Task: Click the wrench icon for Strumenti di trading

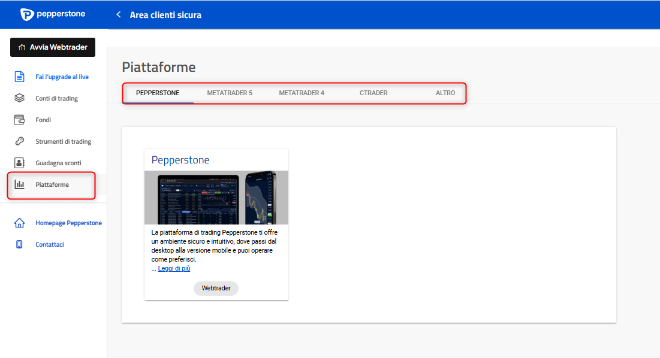Action: [x=20, y=141]
